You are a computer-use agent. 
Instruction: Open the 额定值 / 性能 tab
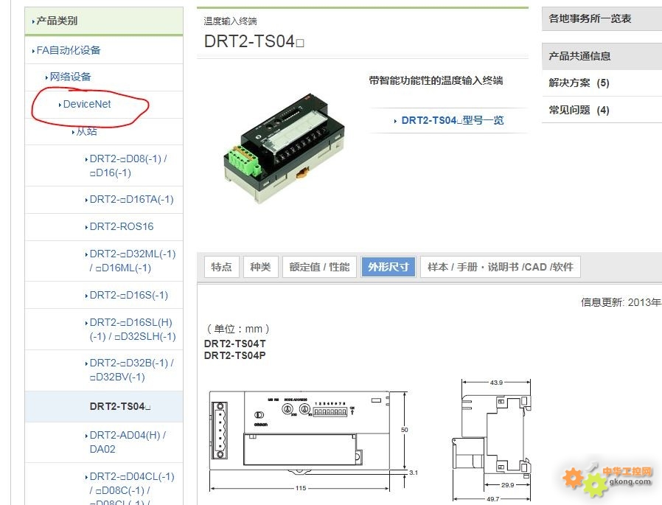[320, 267]
